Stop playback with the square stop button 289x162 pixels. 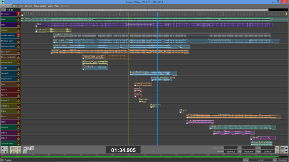click(2, 148)
